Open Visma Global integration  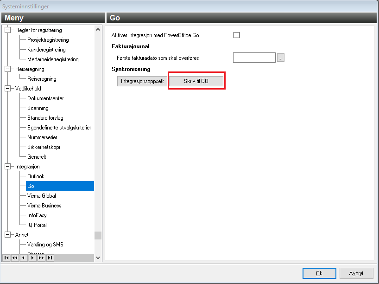coord(42,196)
